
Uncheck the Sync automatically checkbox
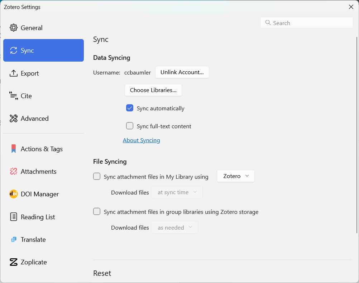click(130, 108)
